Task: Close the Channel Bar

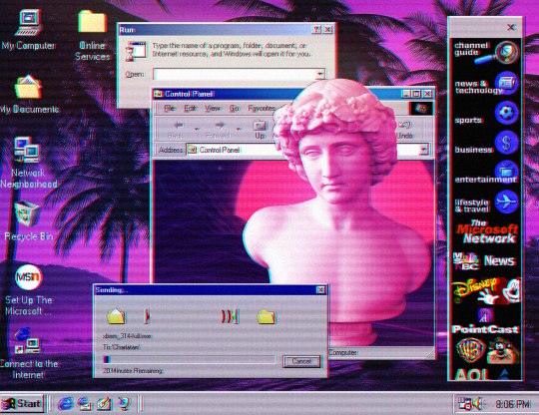Action: pyautogui.click(x=511, y=27)
